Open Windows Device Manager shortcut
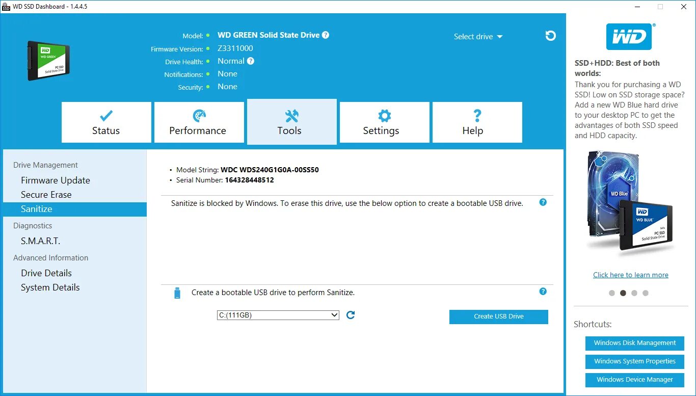This screenshot has width=696, height=396. click(x=635, y=380)
